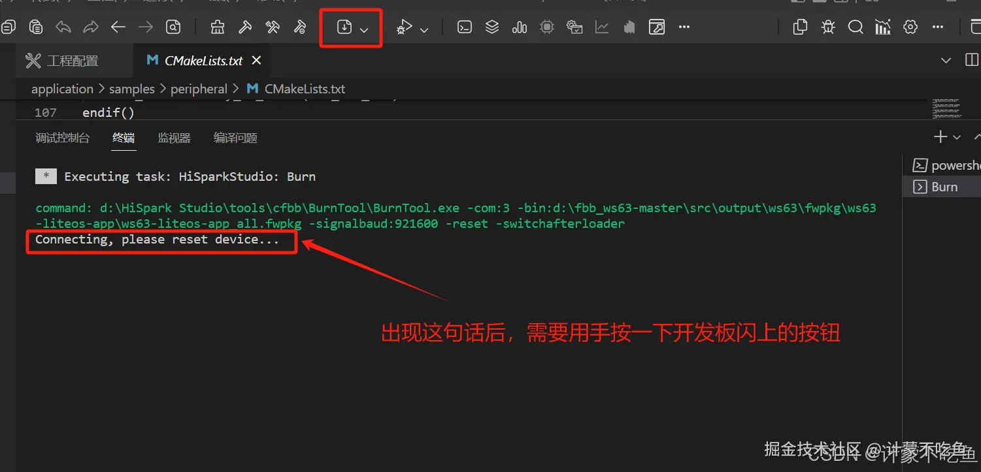This screenshot has width=981, height=472.
Task: Click the 'Connecting, please reset device...' line
Action: pos(157,239)
